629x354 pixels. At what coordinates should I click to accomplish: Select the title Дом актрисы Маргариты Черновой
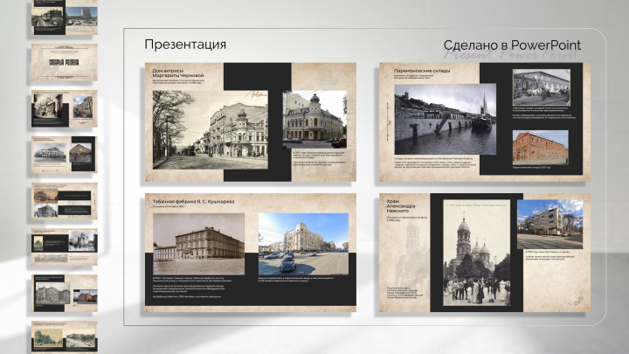tap(178, 73)
